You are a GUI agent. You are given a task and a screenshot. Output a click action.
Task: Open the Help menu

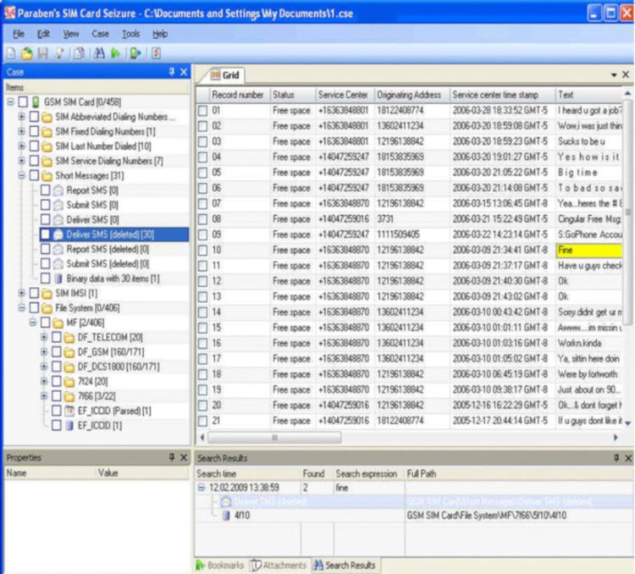pos(160,34)
